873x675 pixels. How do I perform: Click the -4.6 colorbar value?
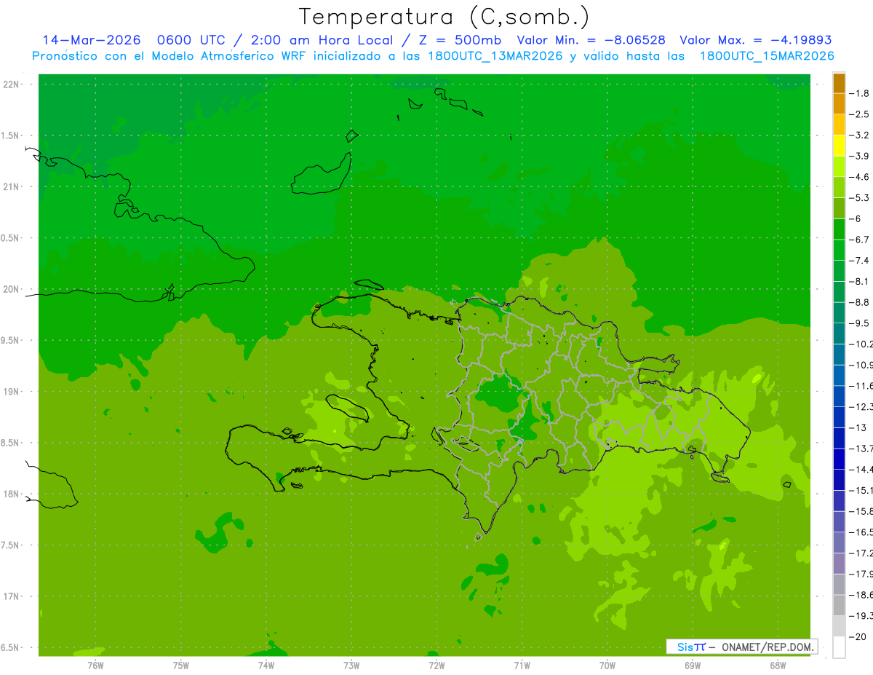(860, 177)
